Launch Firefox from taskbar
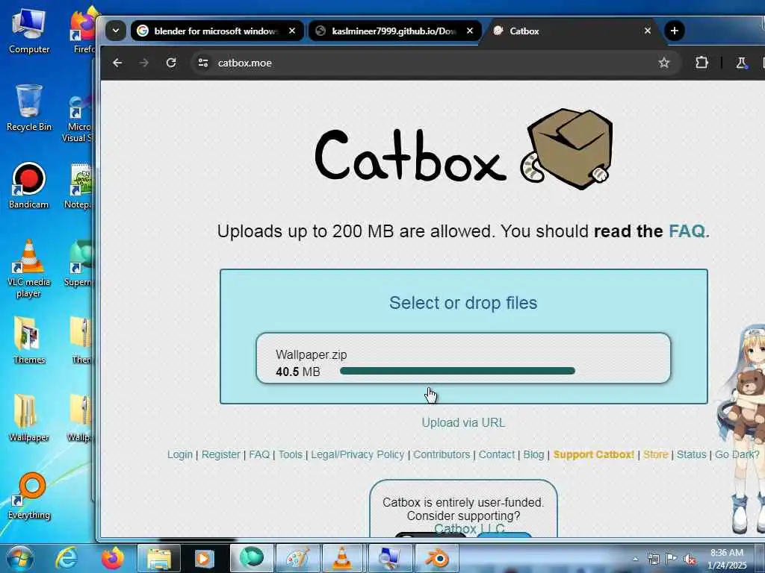Screen dimensions: 765x573 112,558
